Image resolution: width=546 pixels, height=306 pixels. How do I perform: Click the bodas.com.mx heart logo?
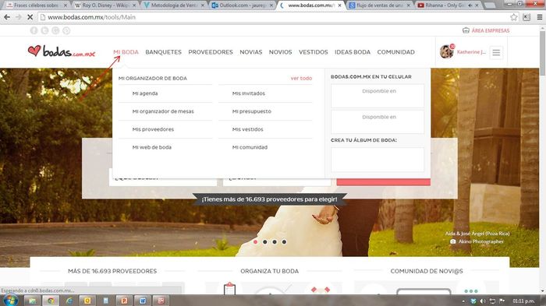[62, 51]
